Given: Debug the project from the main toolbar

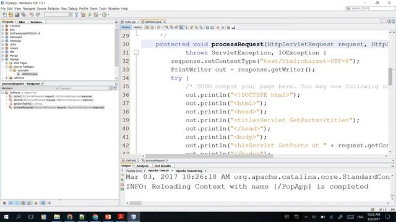Looking at the screenshot, I should coord(96,15).
